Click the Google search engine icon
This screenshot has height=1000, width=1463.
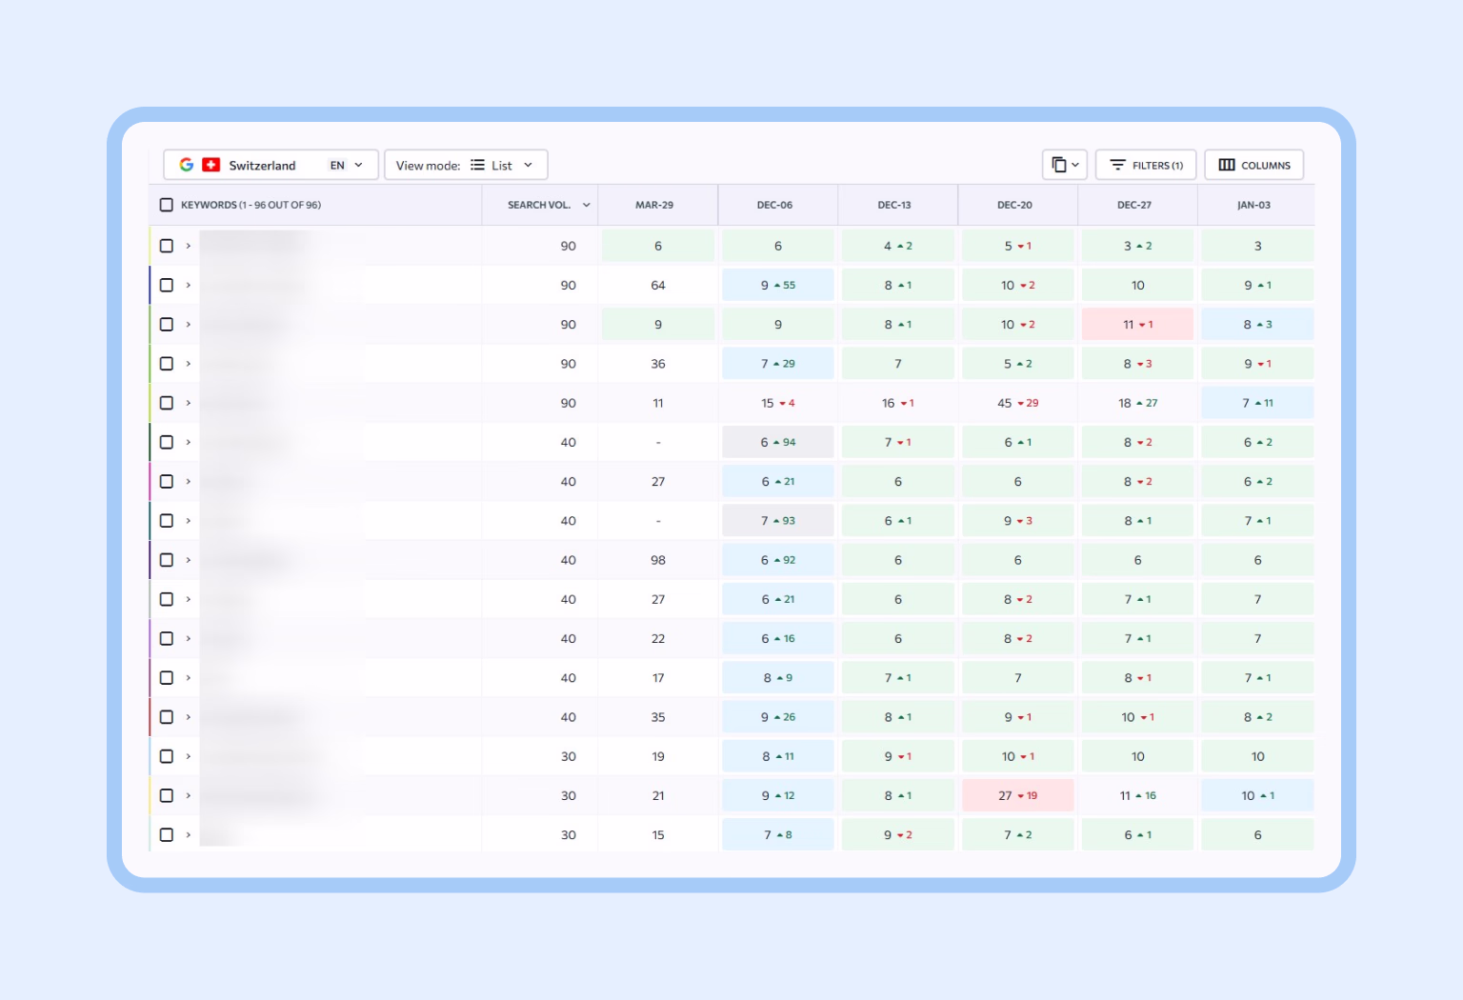tap(187, 165)
